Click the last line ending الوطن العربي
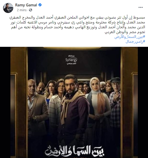This screenshot has height=158, width=148. pyautogui.click(x=125, y=32)
